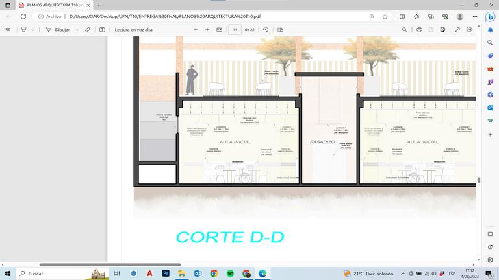
Task: Click the horizontal scrollbar thumb
Action: (x=110, y=264)
